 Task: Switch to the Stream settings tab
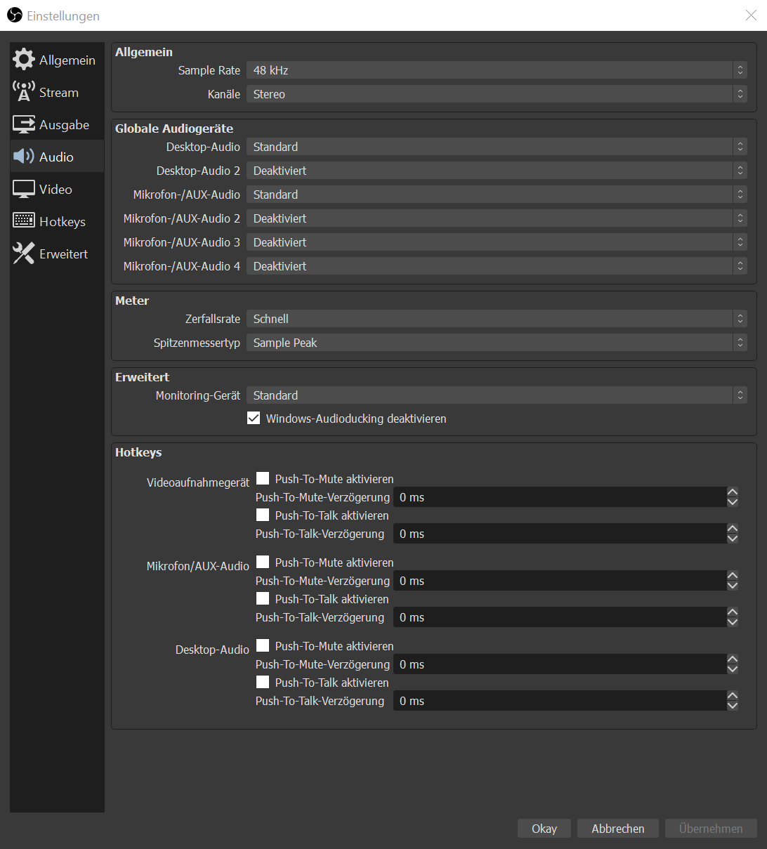click(58, 93)
